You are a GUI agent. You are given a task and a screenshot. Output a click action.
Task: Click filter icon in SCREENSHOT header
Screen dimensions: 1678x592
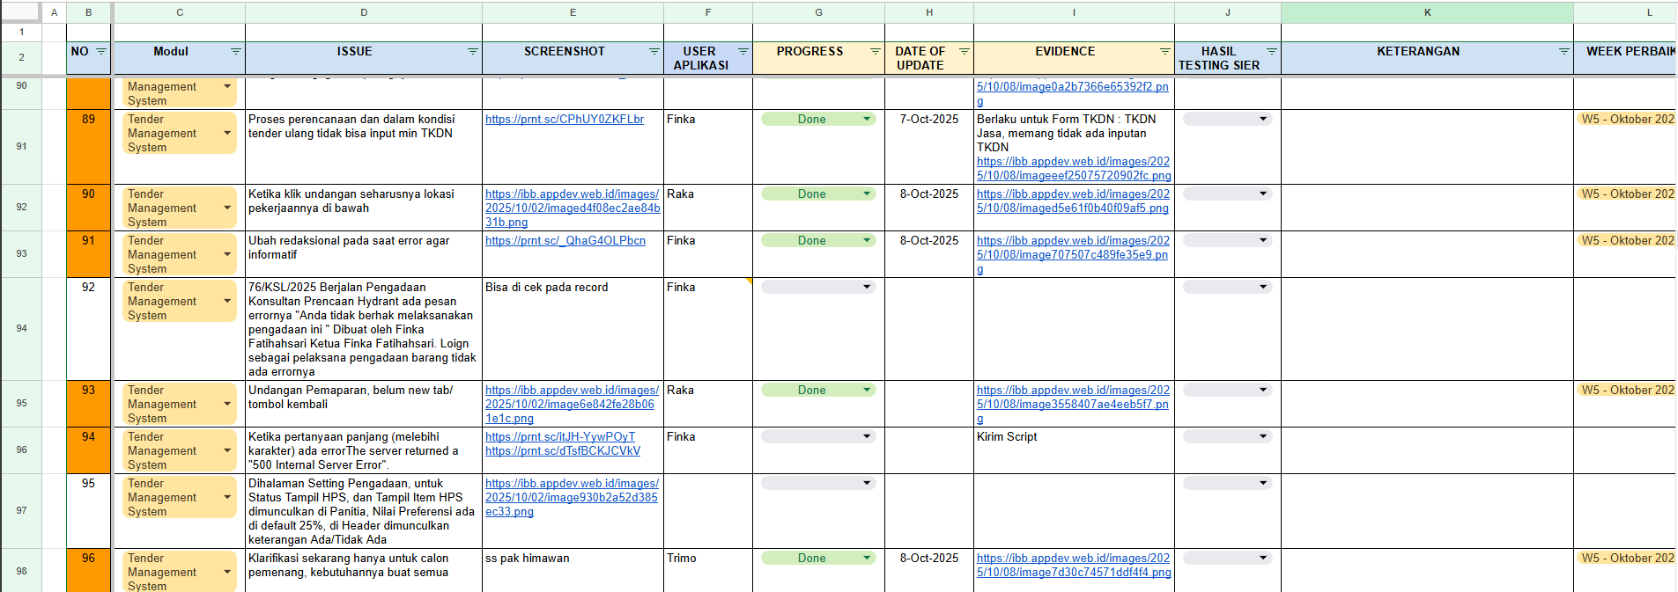654,52
